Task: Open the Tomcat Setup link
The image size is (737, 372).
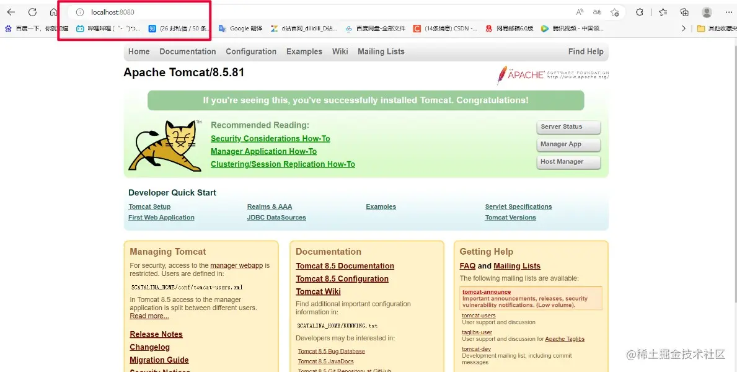Action: pyautogui.click(x=149, y=206)
